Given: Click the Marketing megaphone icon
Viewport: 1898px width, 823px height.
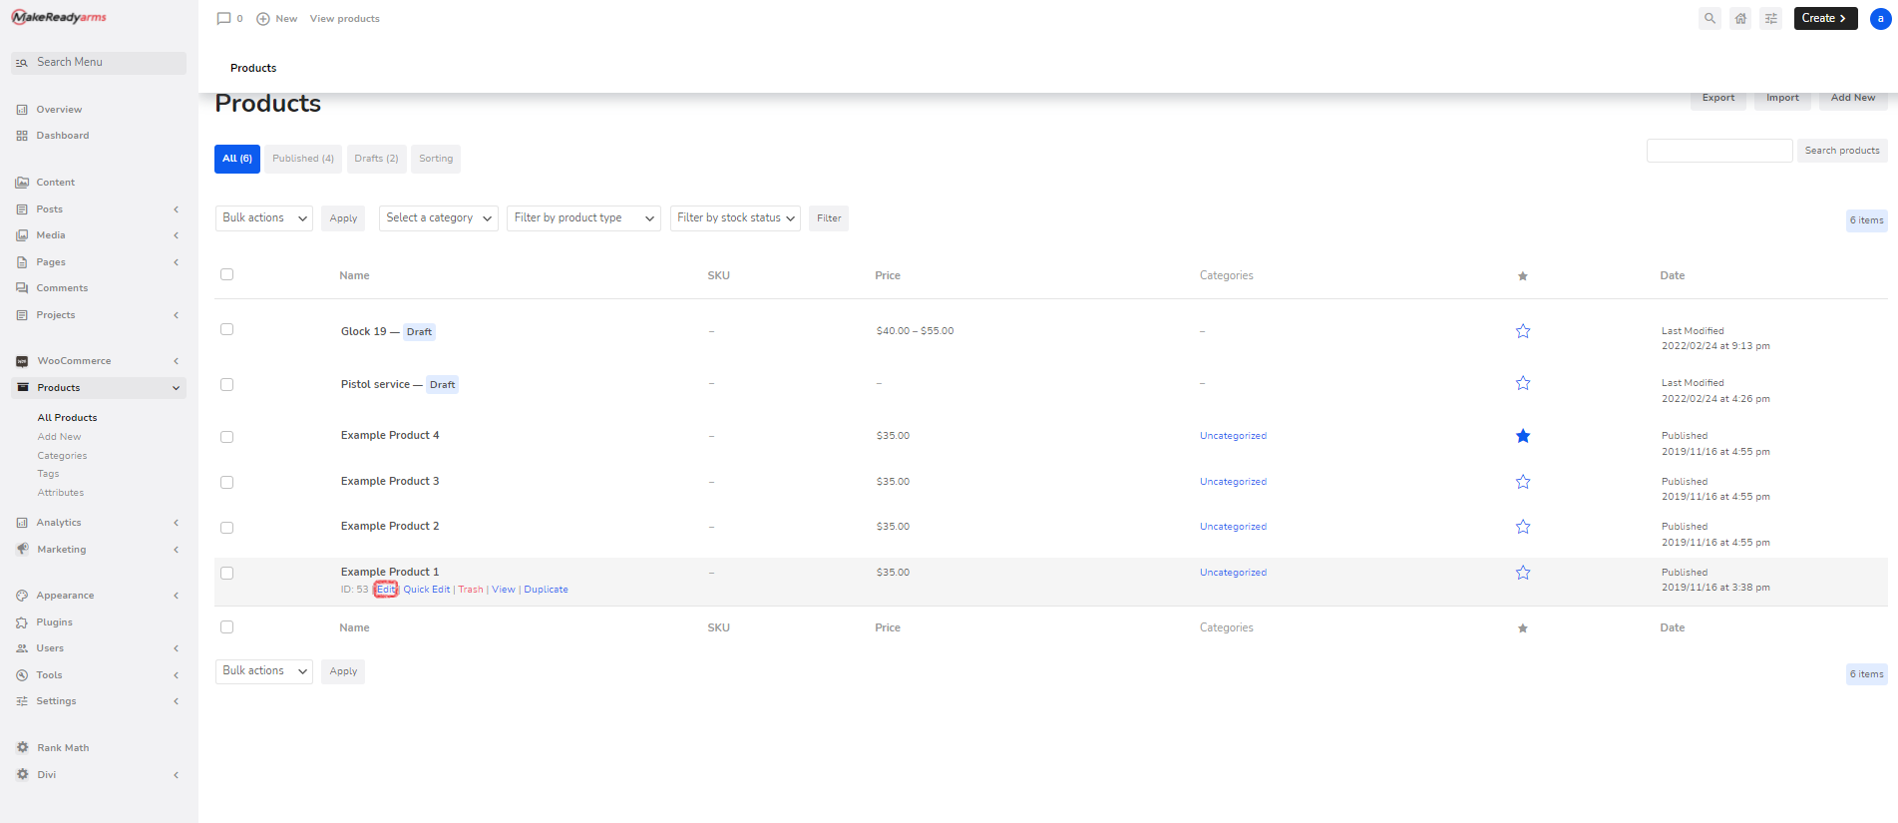Looking at the screenshot, I should coord(22,550).
